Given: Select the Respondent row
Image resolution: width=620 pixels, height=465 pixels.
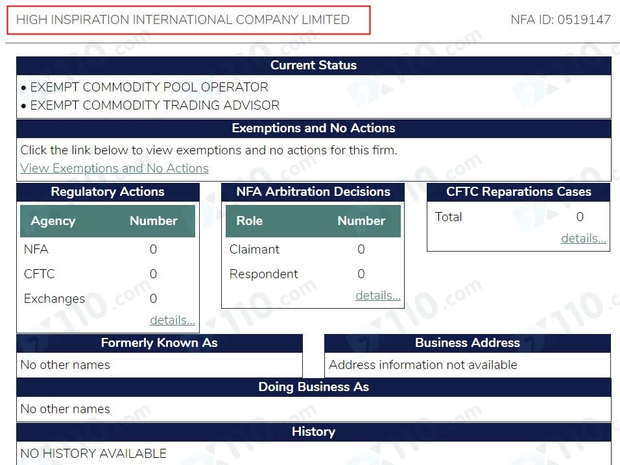Looking at the screenshot, I should pyautogui.click(x=313, y=274).
